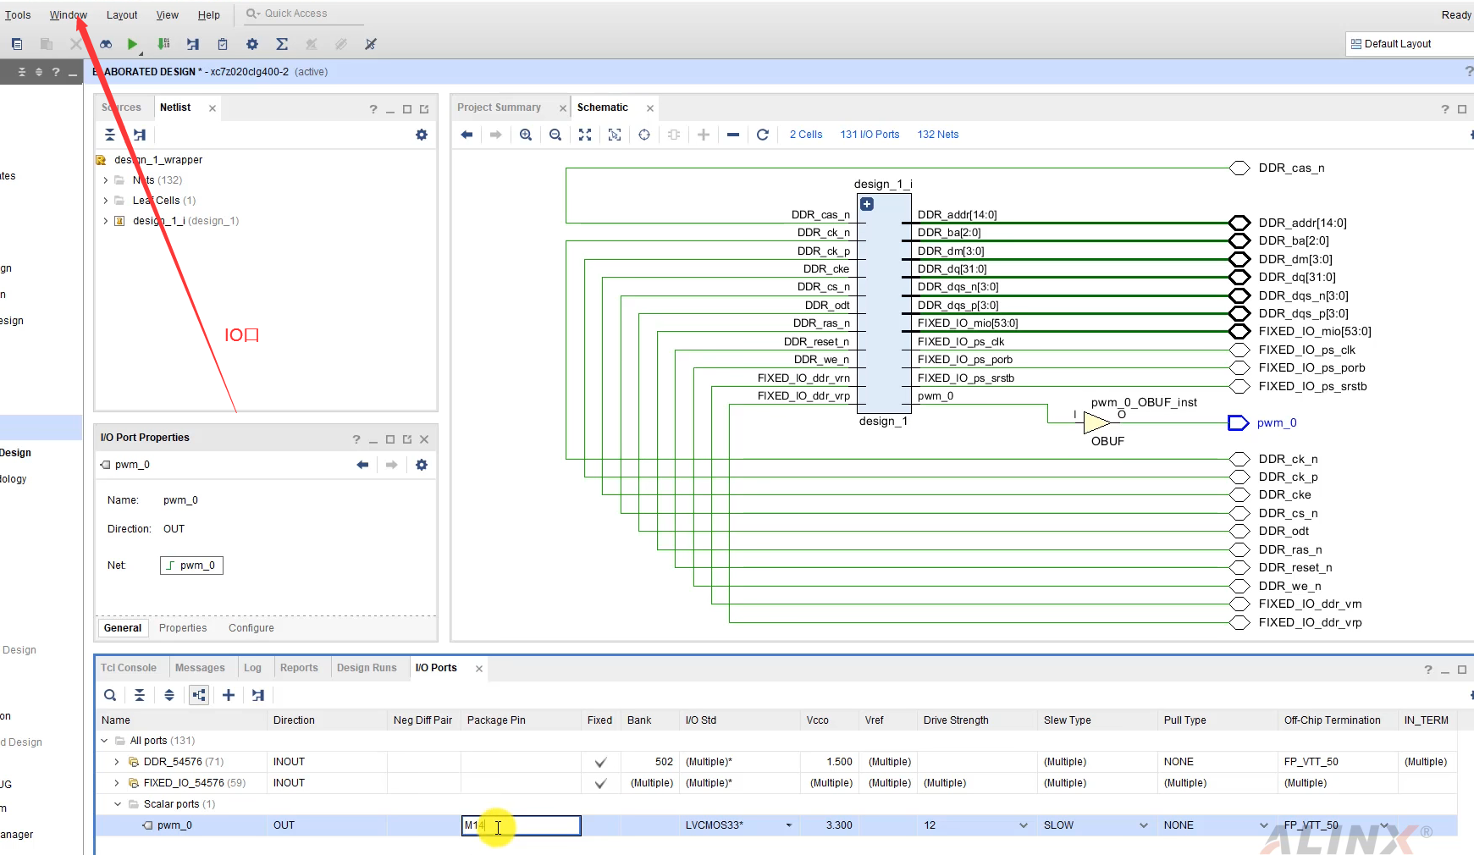Switch to the Project Summary tab
Screen dimensions: 1474x855
(499, 108)
